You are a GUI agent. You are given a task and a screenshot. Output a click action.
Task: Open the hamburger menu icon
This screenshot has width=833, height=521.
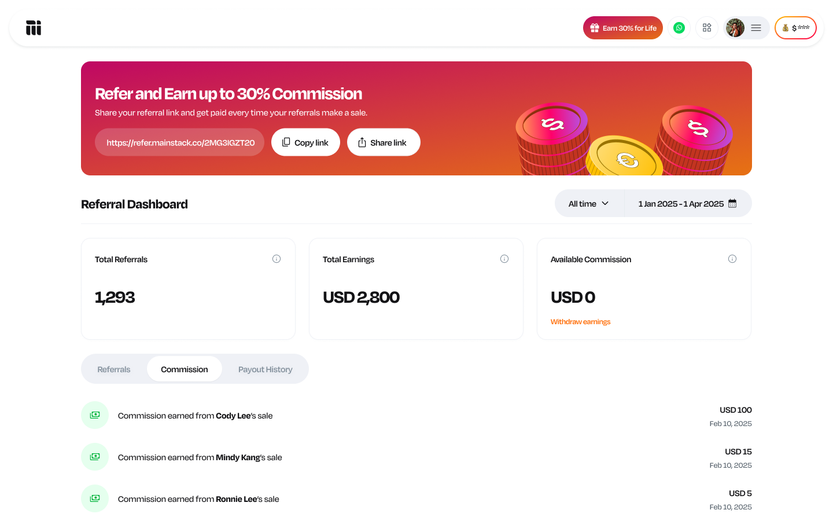(756, 28)
